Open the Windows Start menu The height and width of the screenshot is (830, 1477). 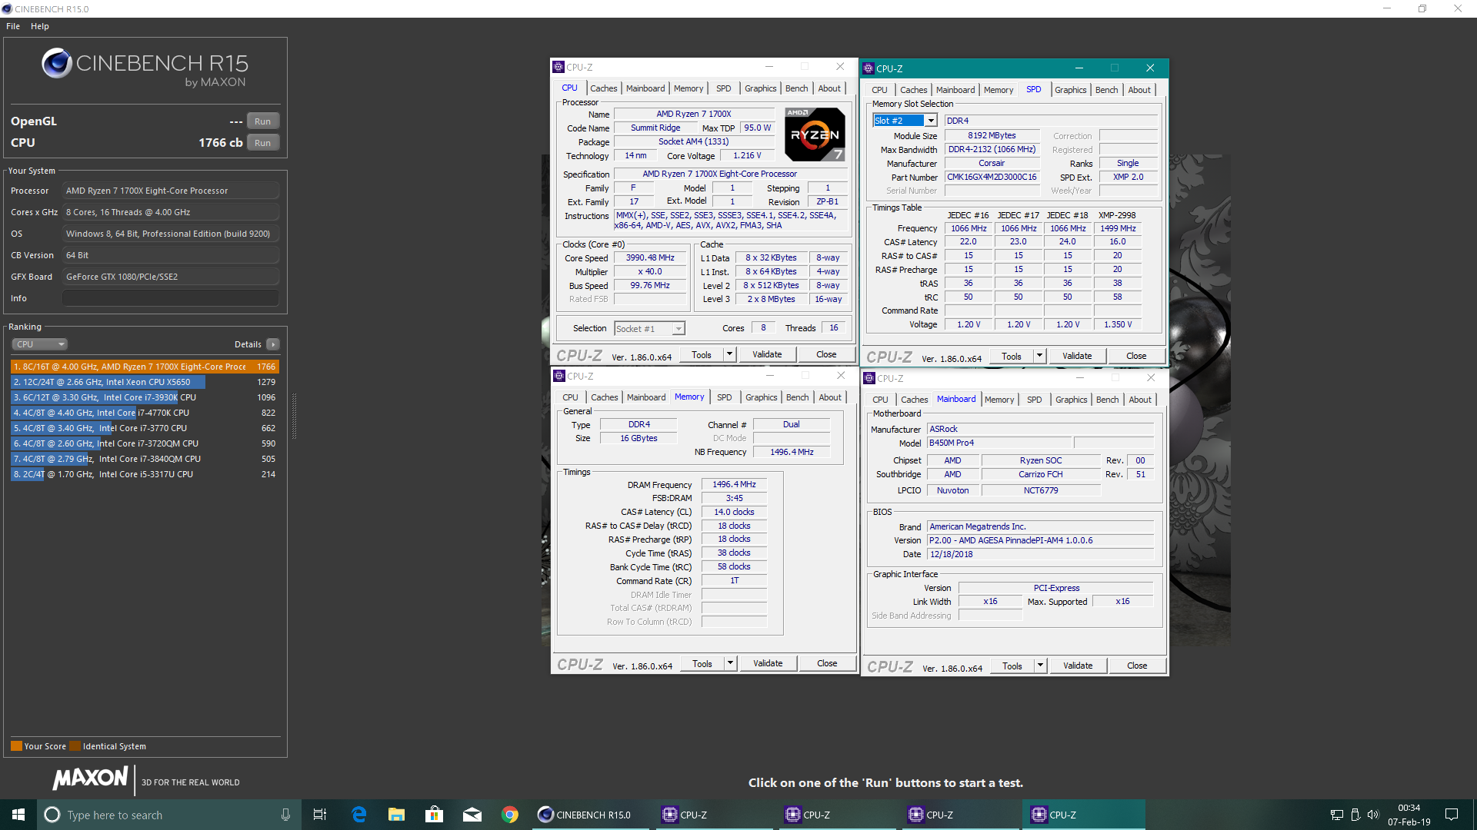tap(18, 815)
